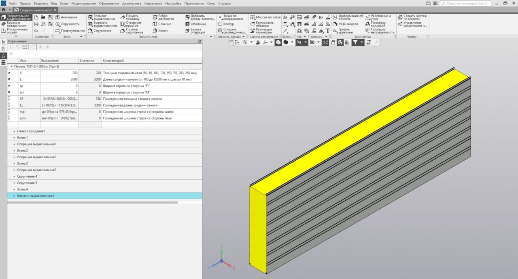Open МЦХ модели diagnostics
The height and width of the screenshot is (279, 518).
pos(345,24)
